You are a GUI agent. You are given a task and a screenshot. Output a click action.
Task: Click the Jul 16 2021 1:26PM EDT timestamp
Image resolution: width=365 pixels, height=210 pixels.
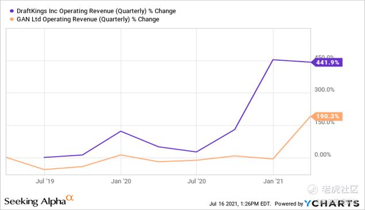coord(240,204)
